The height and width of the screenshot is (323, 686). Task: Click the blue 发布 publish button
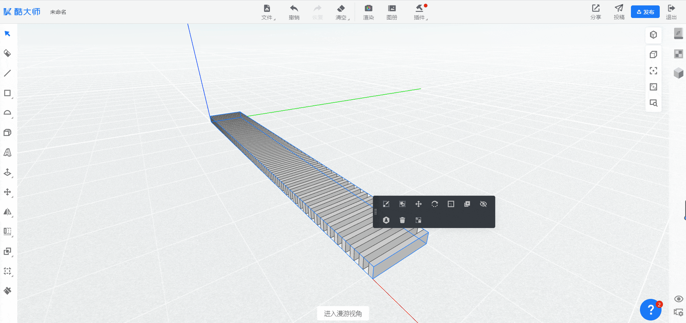click(645, 12)
